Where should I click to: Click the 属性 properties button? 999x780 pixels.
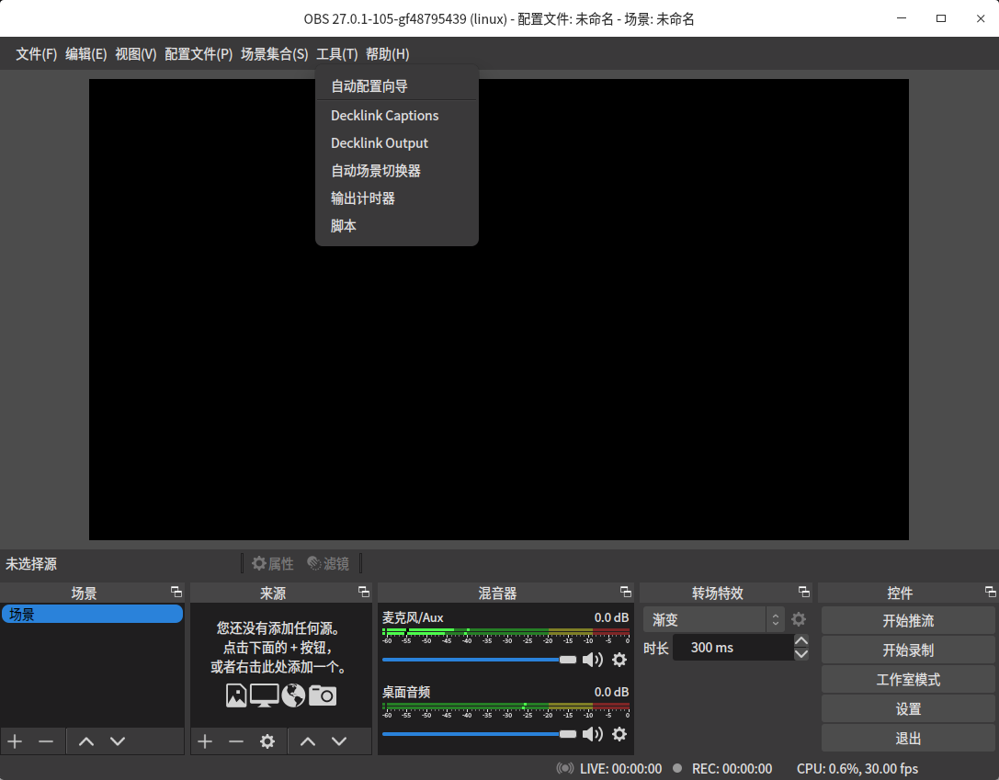tap(273, 563)
